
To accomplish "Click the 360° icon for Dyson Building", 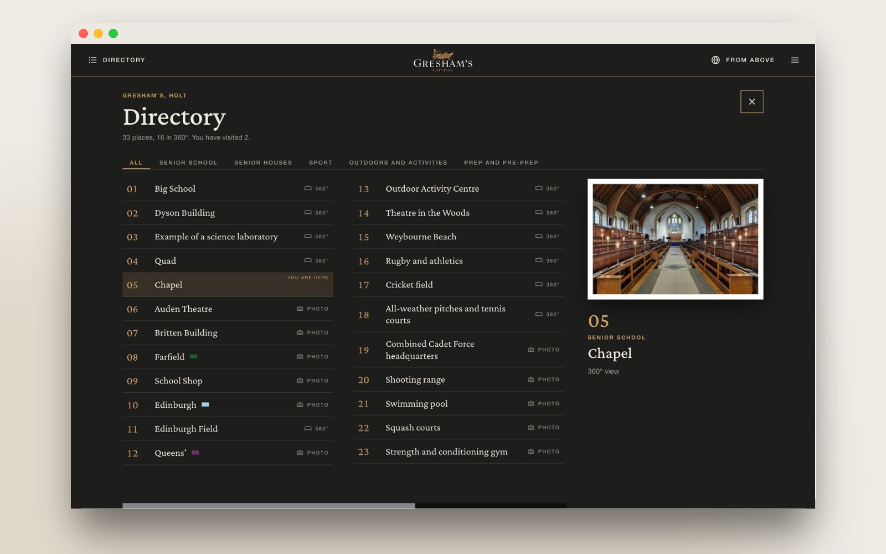I will [308, 213].
